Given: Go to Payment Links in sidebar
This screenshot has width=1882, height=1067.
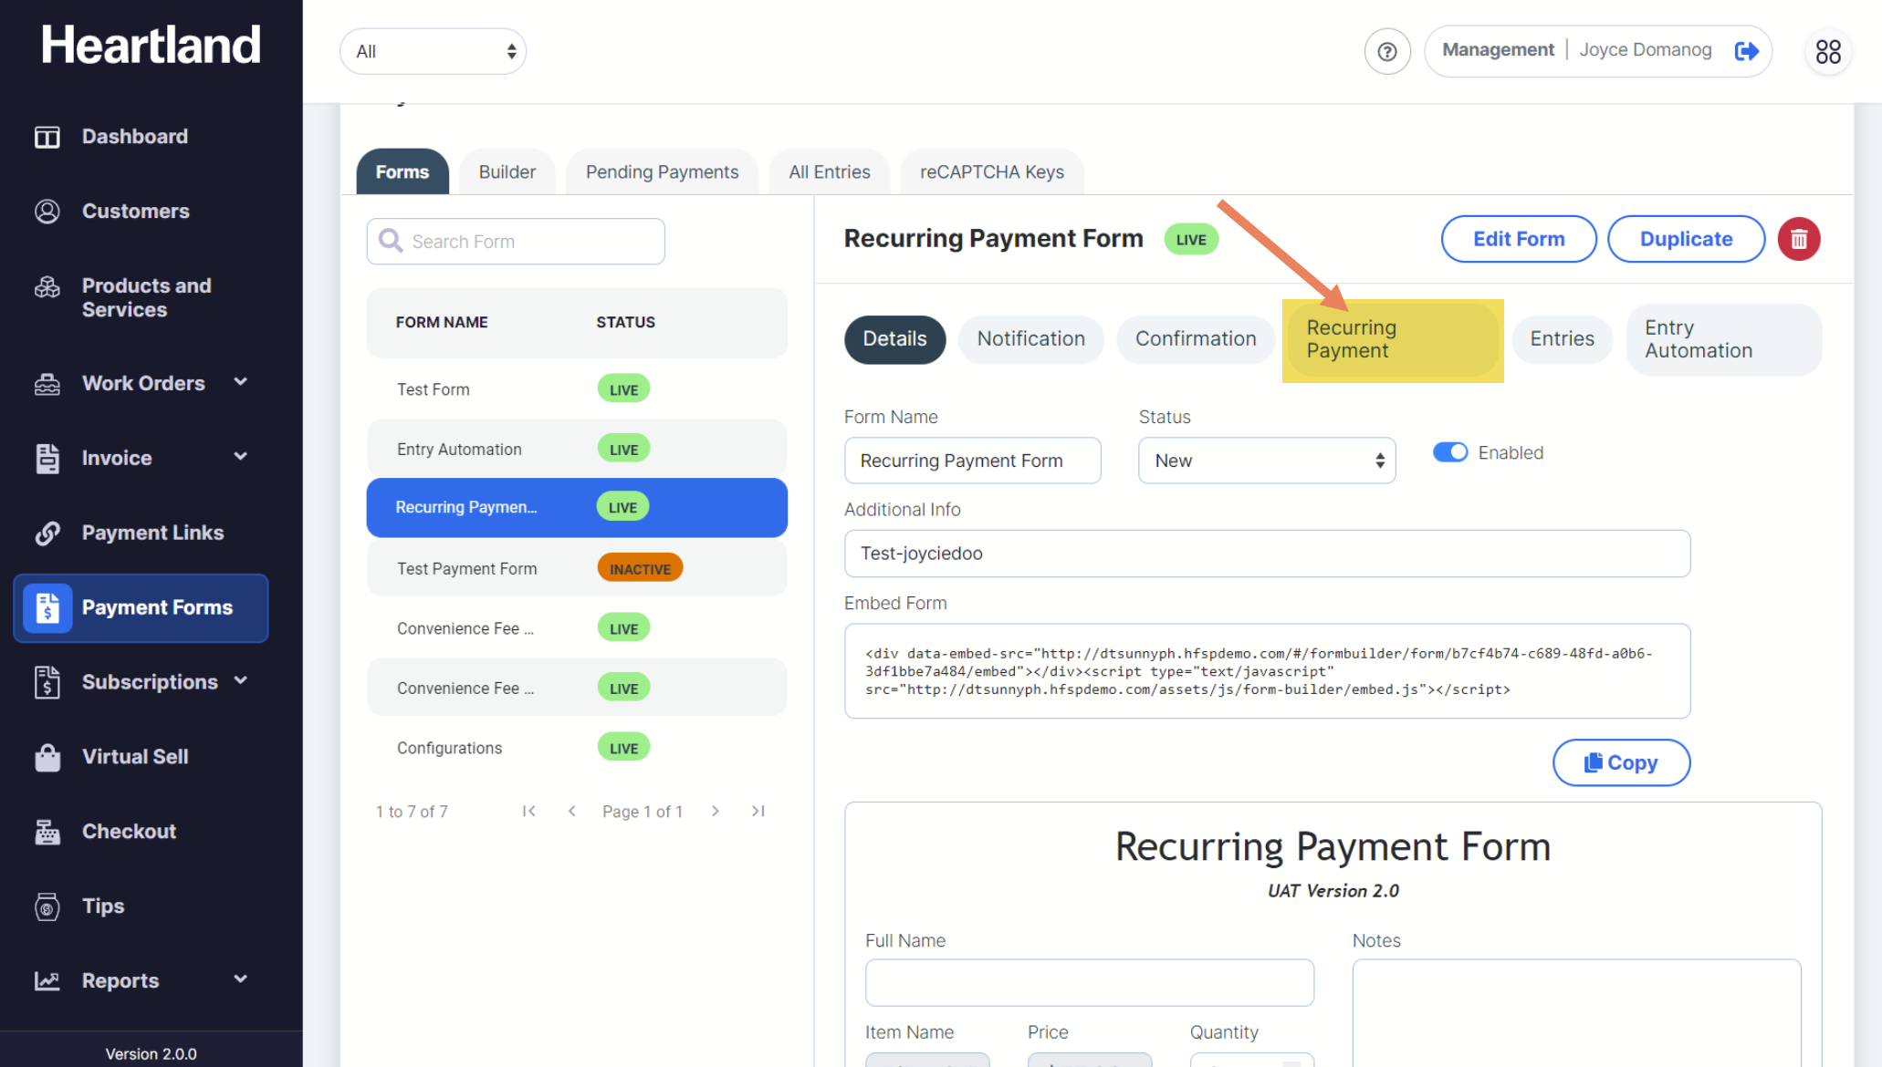Looking at the screenshot, I should pos(152,533).
